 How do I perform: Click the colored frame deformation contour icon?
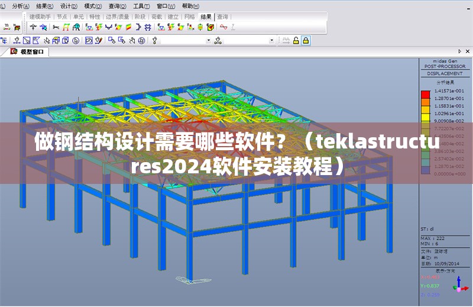[66, 27]
